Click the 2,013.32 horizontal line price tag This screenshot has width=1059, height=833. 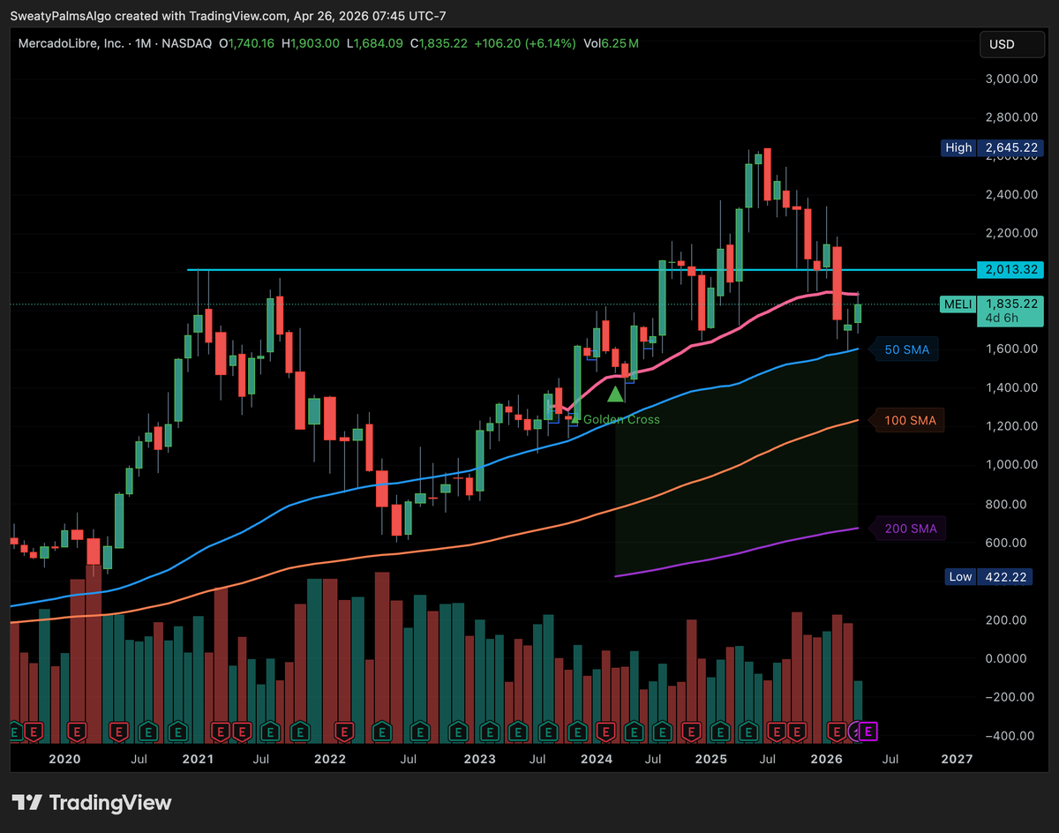1010,270
